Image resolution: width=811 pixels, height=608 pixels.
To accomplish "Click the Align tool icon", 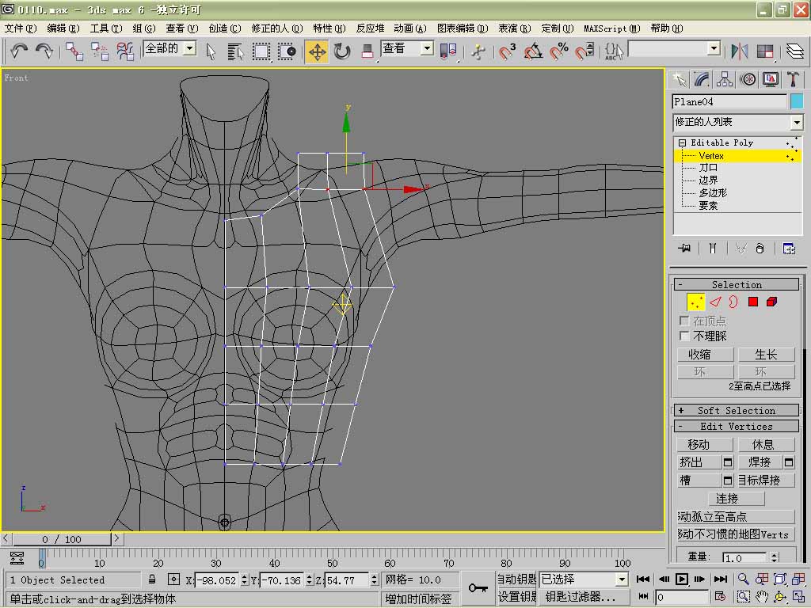I will pos(764,51).
